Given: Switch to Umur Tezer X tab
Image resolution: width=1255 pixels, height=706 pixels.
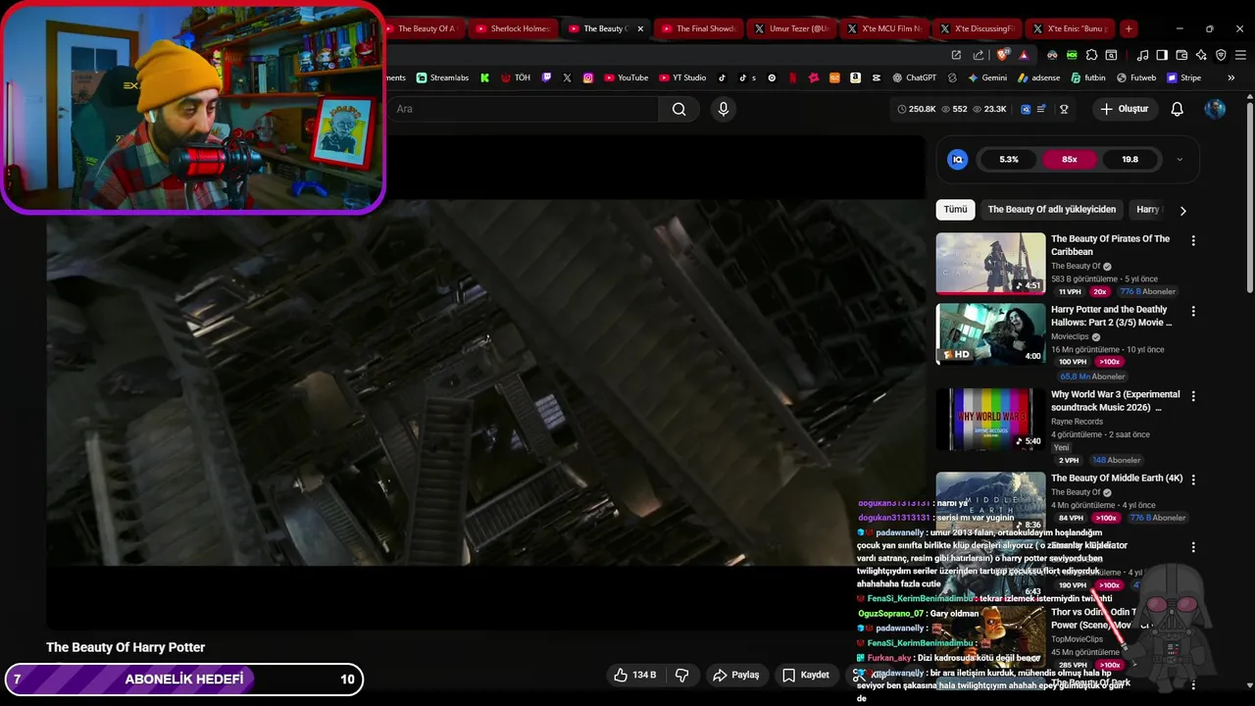Looking at the screenshot, I should click(791, 28).
